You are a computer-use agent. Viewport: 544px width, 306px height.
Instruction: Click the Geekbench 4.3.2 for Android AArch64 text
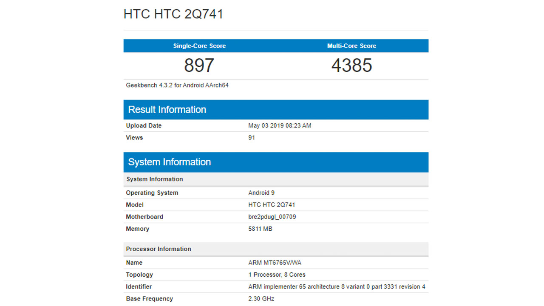[x=177, y=85]
